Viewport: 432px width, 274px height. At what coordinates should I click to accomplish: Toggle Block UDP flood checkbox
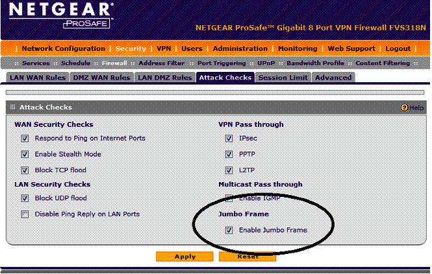[x=25, y=198]
